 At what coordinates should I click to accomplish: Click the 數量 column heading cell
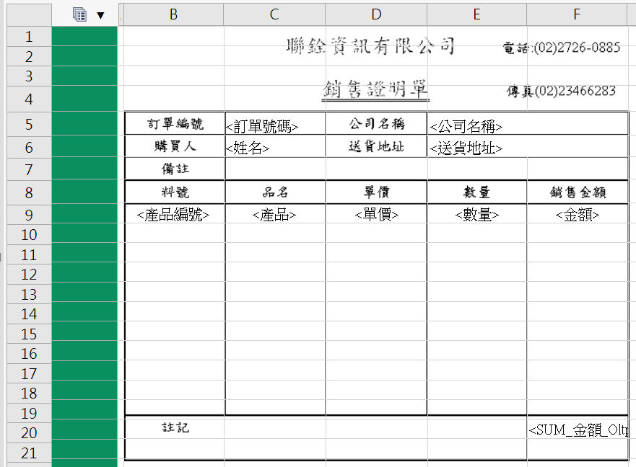point(477,192)
